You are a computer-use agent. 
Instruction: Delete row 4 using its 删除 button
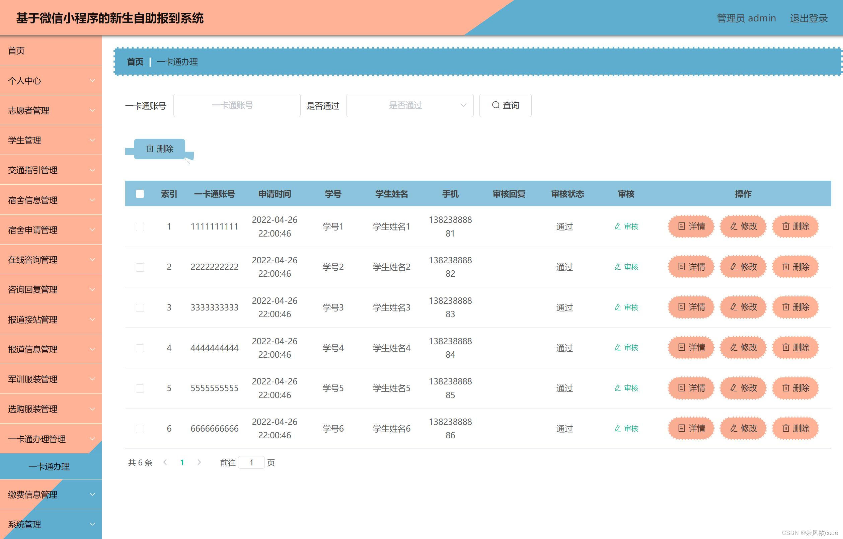tap(795, 348)
